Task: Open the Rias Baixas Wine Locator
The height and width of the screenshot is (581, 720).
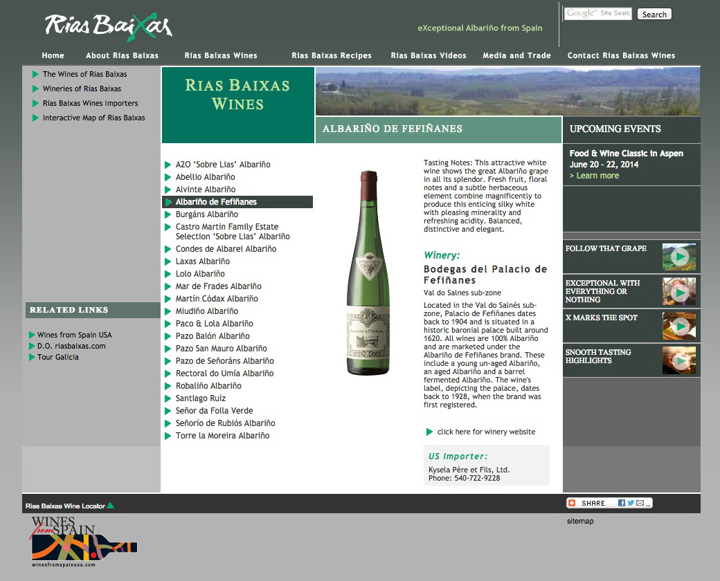Action: tap(66, 506)
